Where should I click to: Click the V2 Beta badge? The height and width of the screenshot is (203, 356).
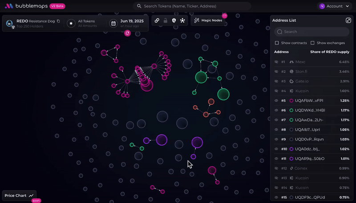57,6
